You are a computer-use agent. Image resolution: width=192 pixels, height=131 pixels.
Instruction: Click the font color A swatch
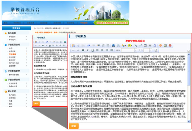123,45
